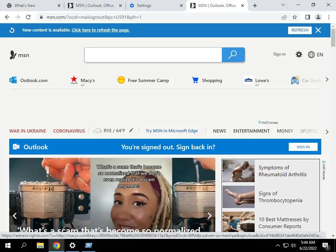Click the cloud weather icon next to RYE

click(x=97, y=131)
